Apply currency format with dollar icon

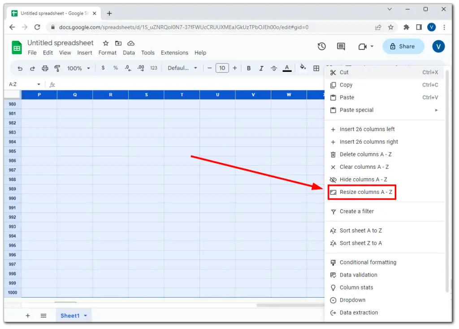pyautogui.click(x=103, y=68)
